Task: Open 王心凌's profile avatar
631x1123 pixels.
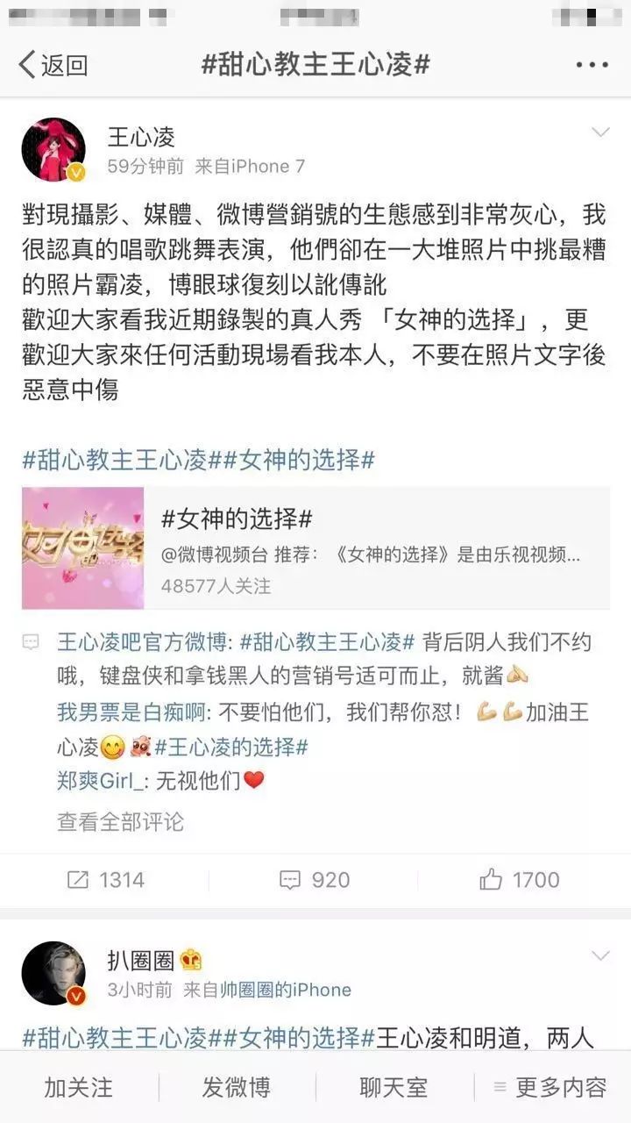Action: (x=53, y=149)
